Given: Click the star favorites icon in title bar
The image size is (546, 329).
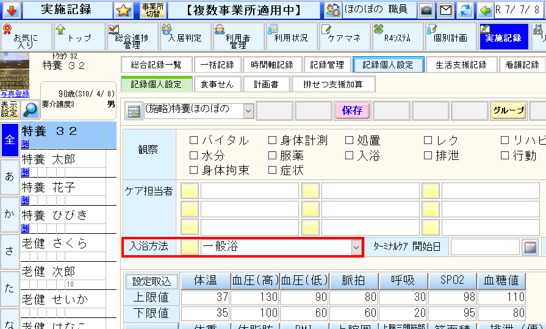Looking at the screenshot, I should [124, 10].
